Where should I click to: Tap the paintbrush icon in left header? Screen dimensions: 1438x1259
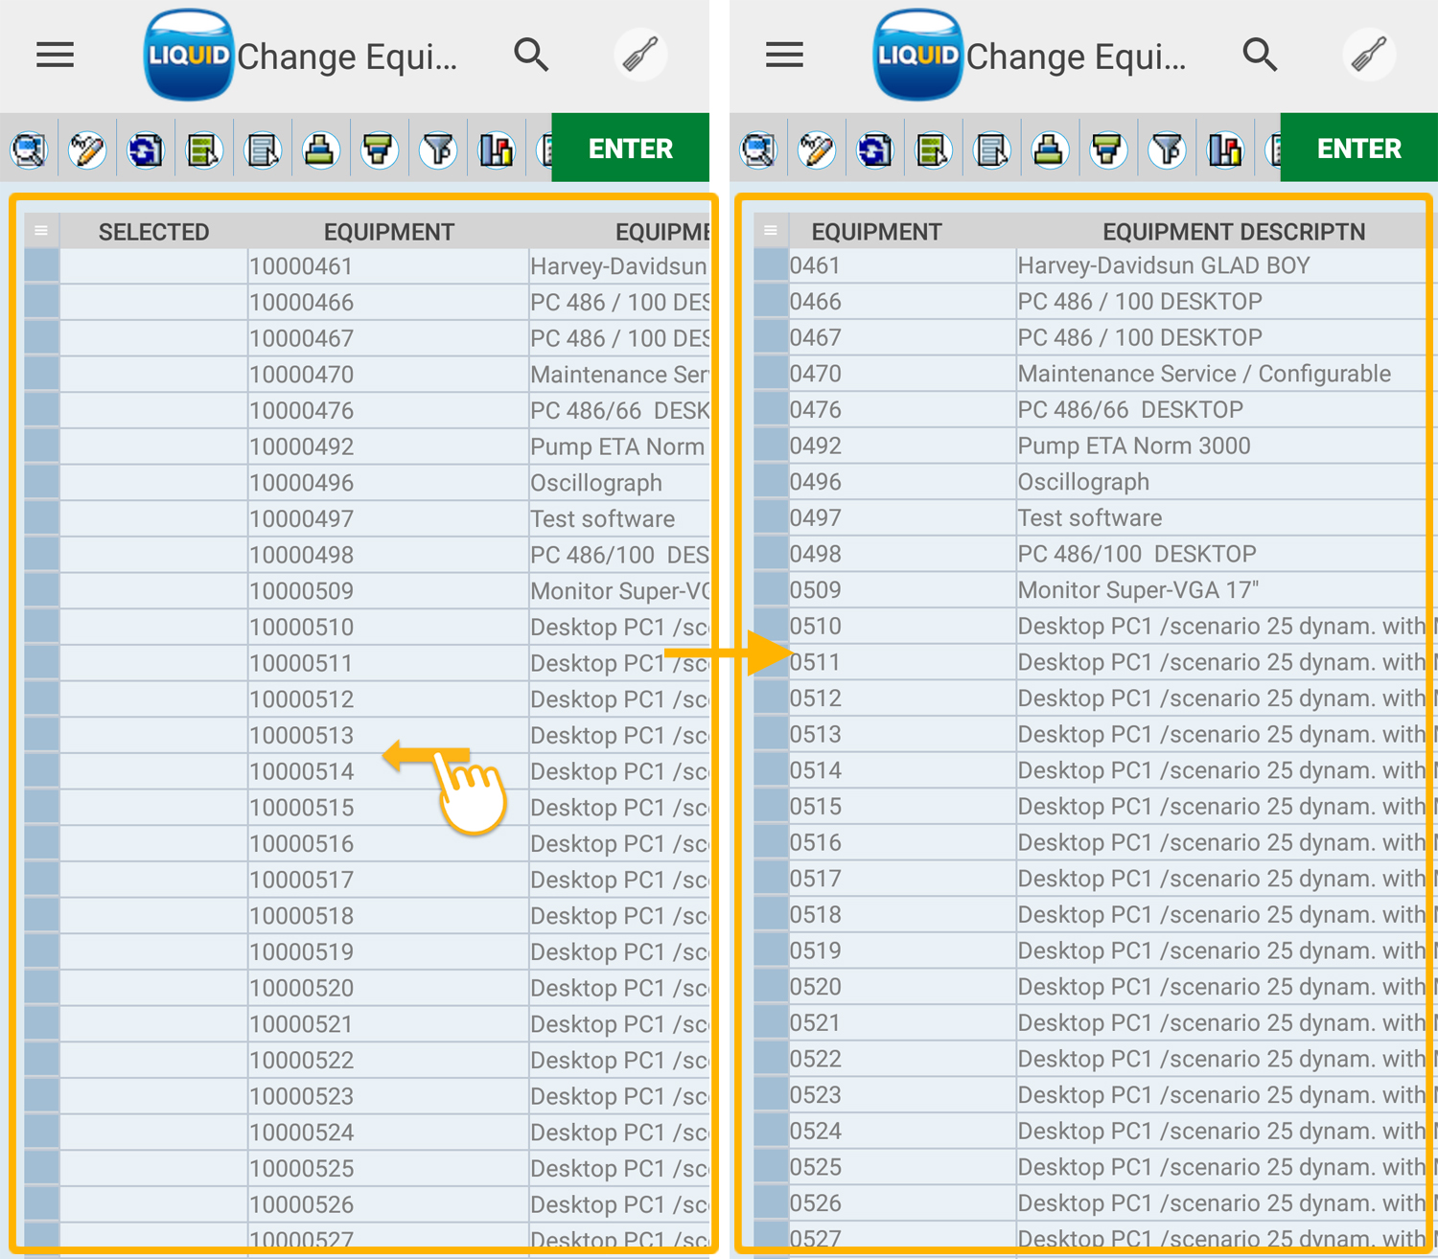pos(639,55)
